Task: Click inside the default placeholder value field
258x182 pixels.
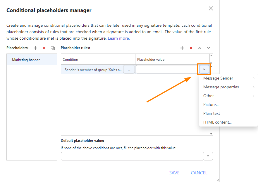Action: (x=132, y=156)
